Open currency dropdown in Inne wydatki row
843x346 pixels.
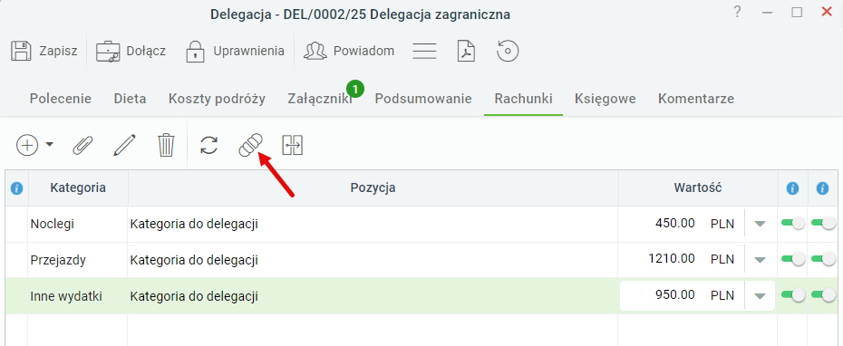point(759,296)
